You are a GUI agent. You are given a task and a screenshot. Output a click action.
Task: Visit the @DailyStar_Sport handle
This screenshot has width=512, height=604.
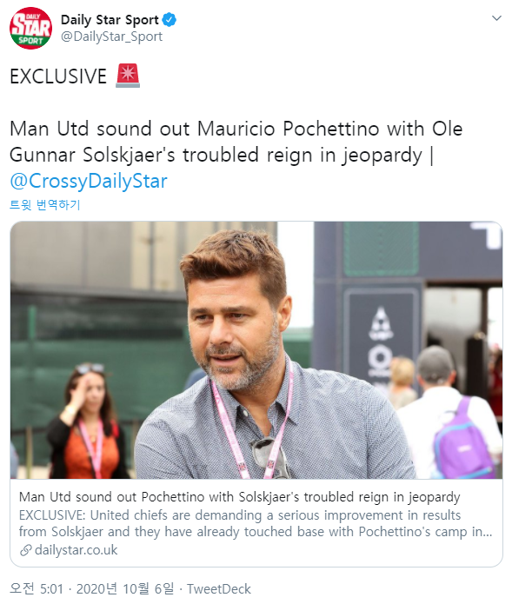point(112,37)
